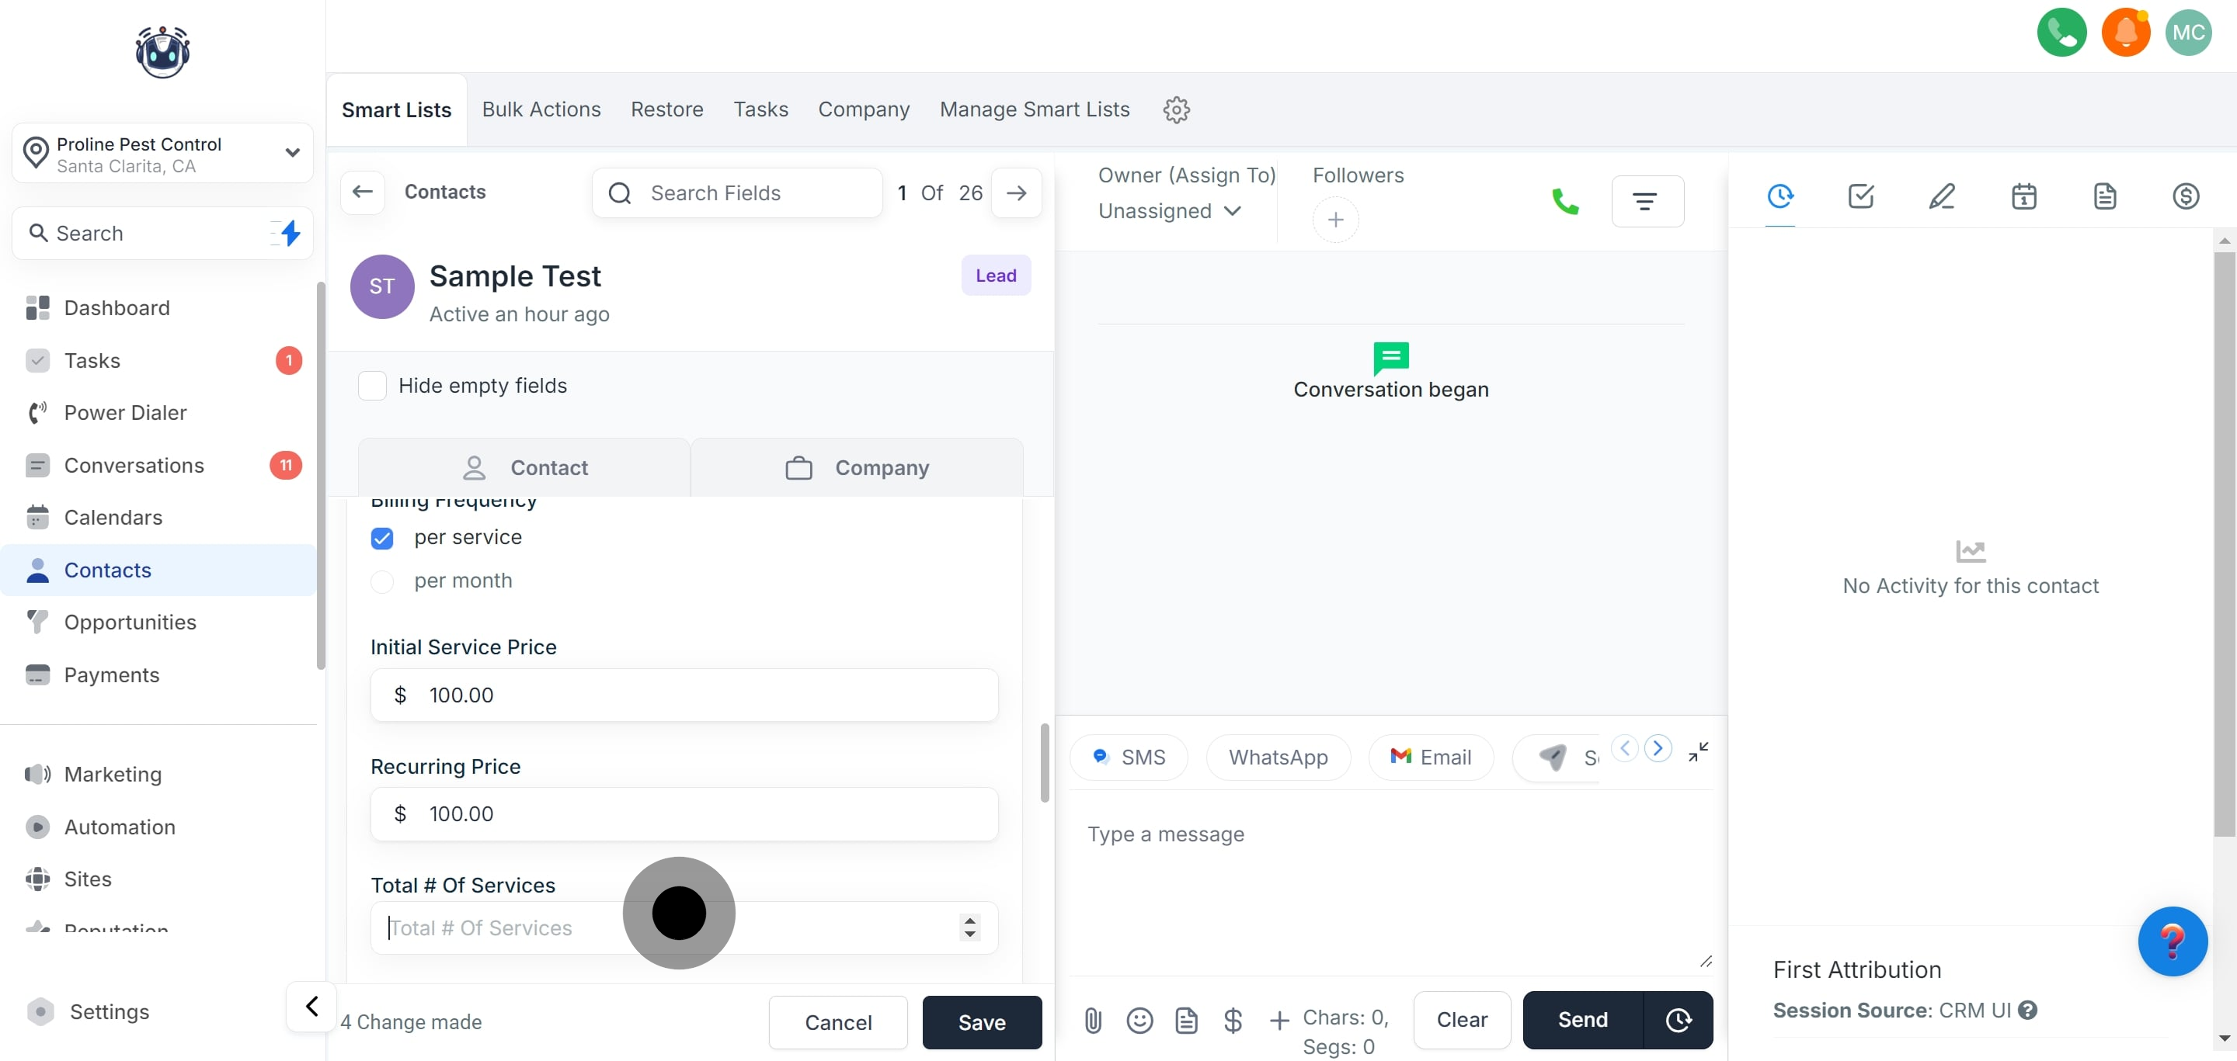
Task: Expand the Unassigned owner dropdown
Action: [1169, 211]
